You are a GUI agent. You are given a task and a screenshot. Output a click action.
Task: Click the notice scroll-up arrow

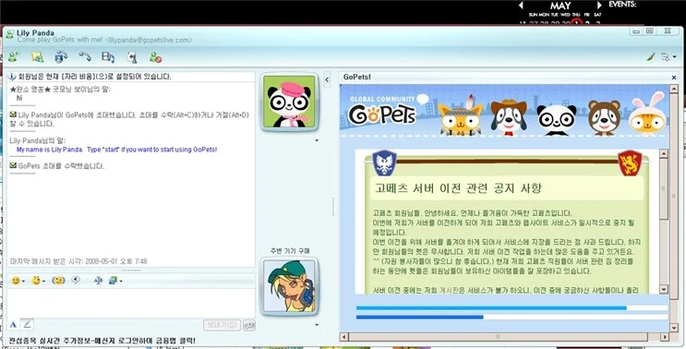[x=663, y=153]
